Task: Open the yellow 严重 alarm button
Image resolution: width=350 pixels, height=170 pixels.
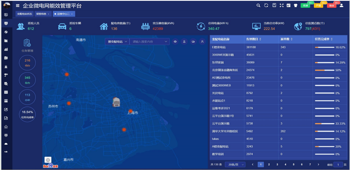Action: pos(318,5)
